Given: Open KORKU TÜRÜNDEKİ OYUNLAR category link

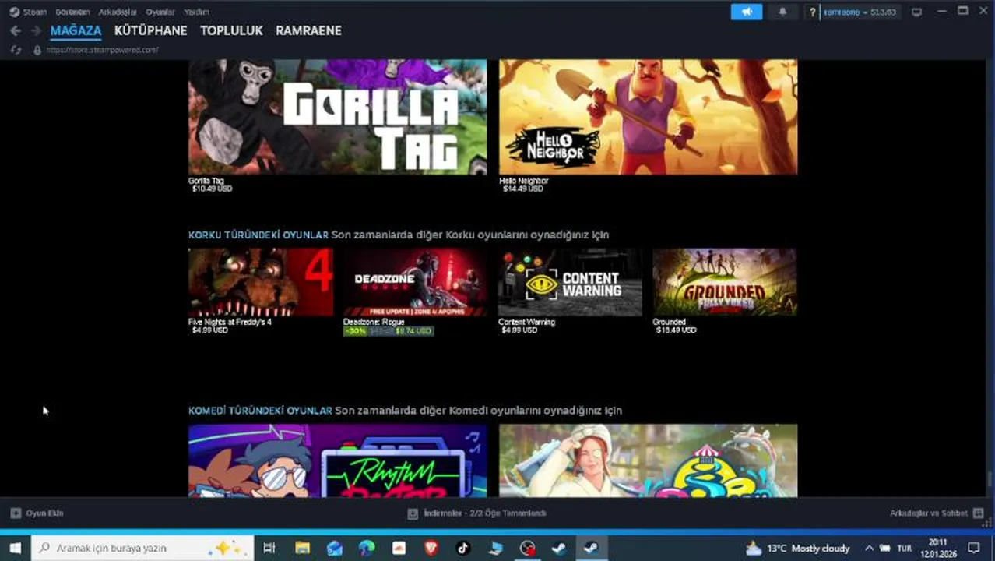Looking at the screenshot, I should (x=258, y=235).
